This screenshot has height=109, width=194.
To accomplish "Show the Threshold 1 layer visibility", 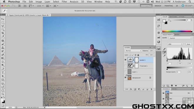I will tap(126, 66).
